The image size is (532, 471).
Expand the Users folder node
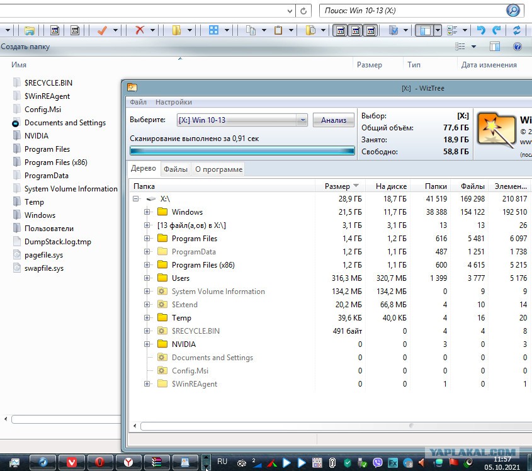point(147,278)
